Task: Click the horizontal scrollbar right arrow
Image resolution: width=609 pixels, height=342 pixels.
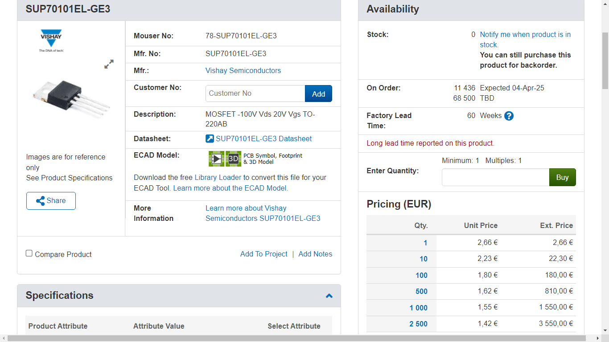Action: click(598, 338)
